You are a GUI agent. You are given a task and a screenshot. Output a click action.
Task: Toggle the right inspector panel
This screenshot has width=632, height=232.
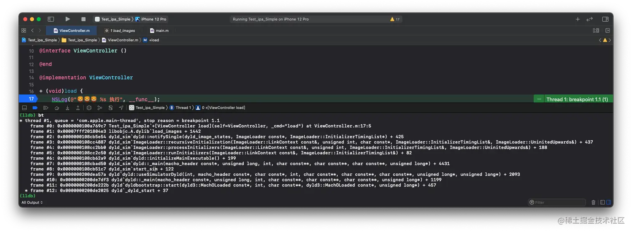tap(605, 19)
